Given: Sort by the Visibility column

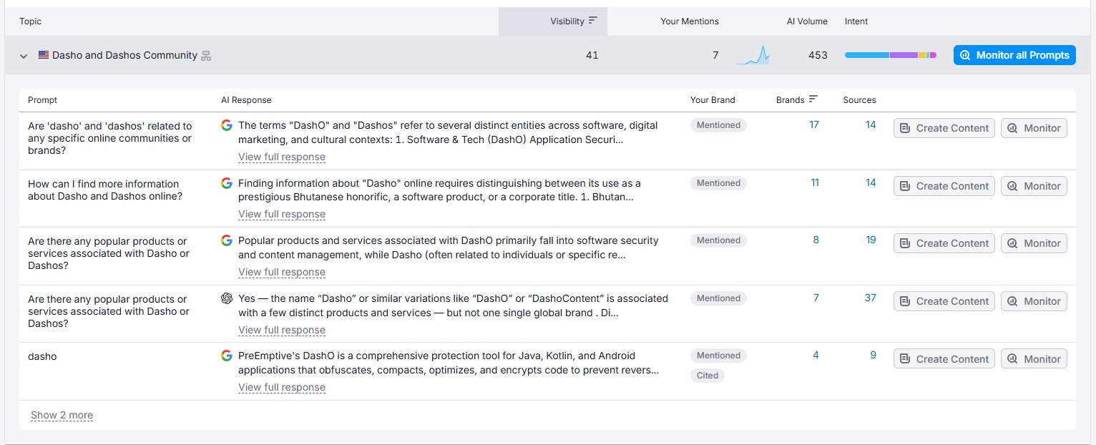Looking at the screenshot, I should click(573, 21).
